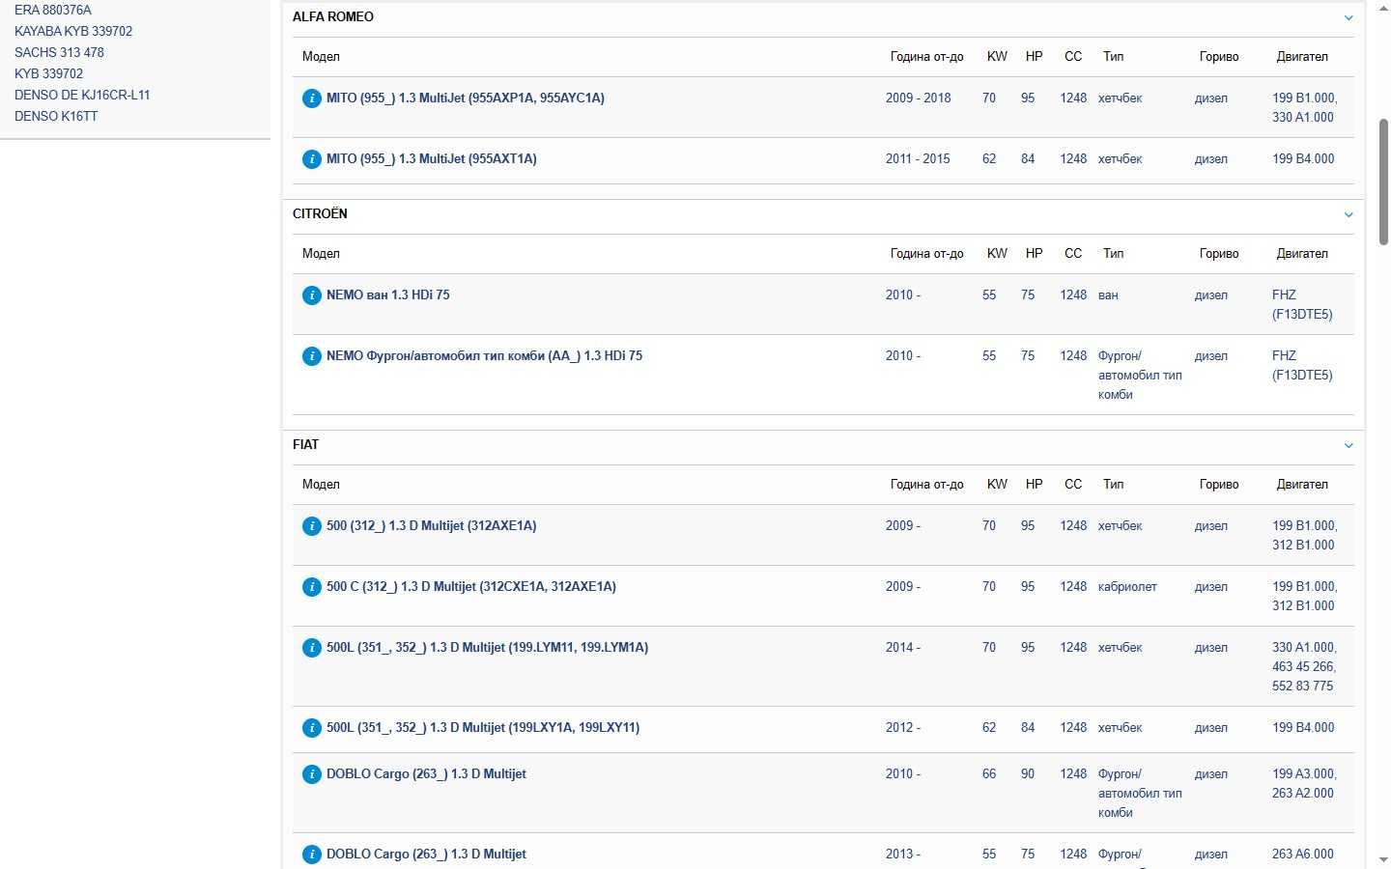Image resolution: width=1391 pixels, height=869 pixels.
Task: Select DENSO K16TT reference
Action: 56,116
